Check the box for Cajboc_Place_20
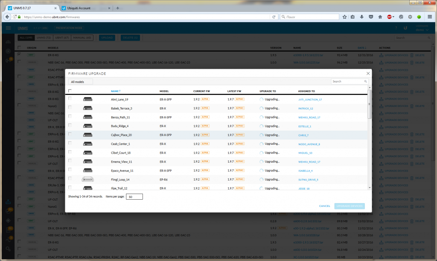The width and height of the screenshot is (437, 261). coord(70,135)
